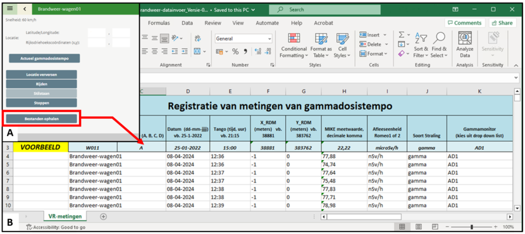Center text horizontally in Alignment group
Viewport: 525px width, 234px height.
coord(154,52)
